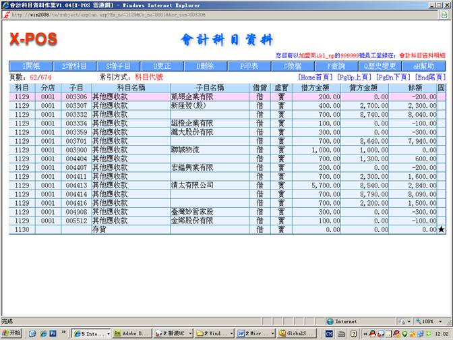Screen dimensions: 453x340
Task: Click the X-POS logo
Action: [33, 40]
